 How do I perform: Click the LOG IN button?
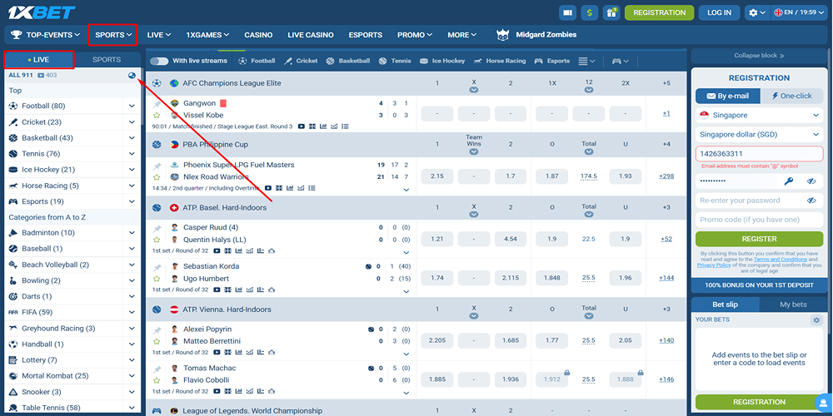point(719,12)
